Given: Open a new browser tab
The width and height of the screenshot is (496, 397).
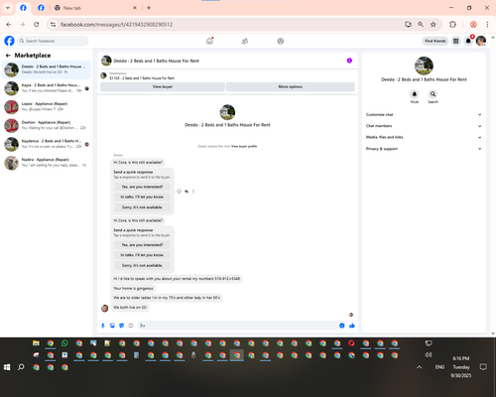Looking at the screenshot, I should pos(149,8).
